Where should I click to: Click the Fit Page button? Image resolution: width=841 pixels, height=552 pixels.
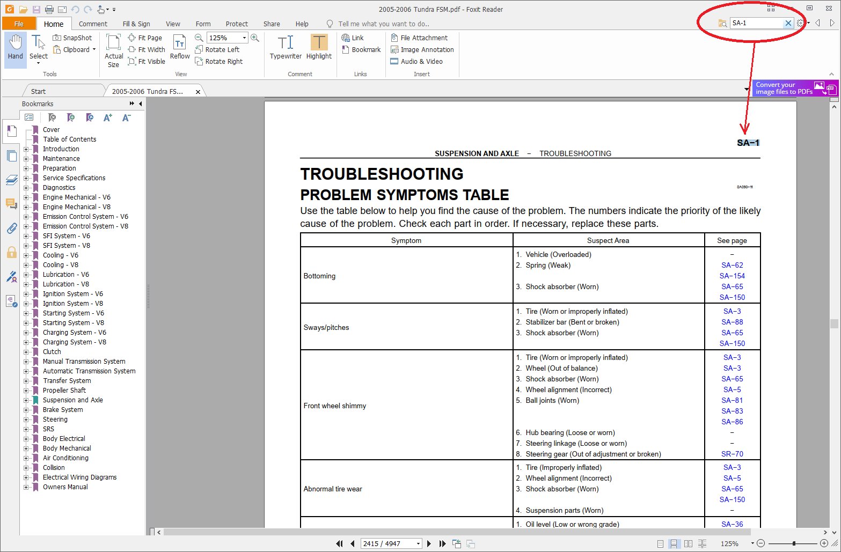point(145,38)
